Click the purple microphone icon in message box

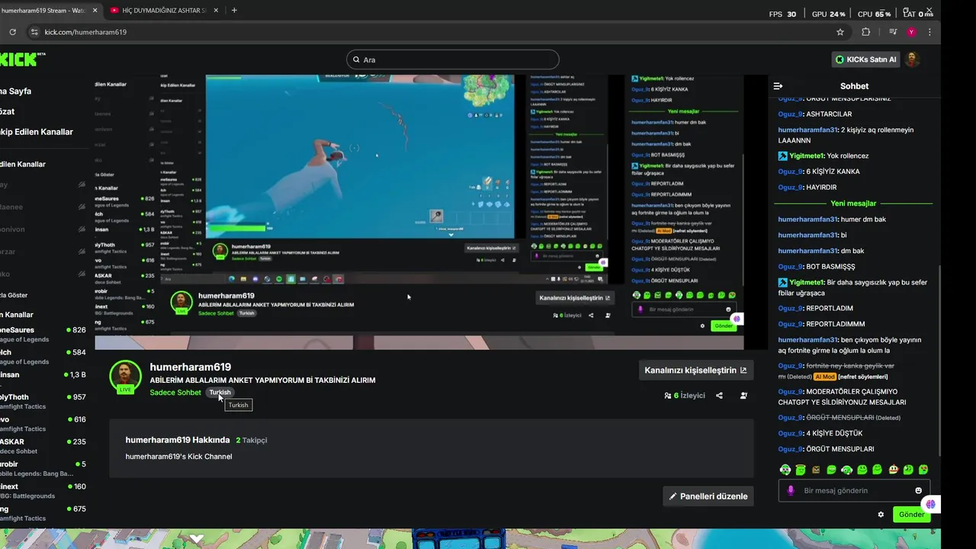[791, 490]
